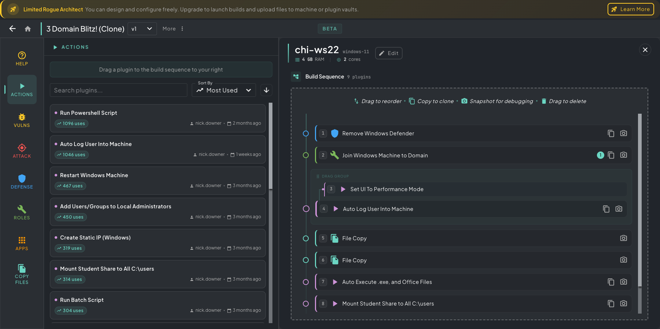660x329 pixels.
Task: Snapshot File Copy step number 5
Action: (623, 238)
